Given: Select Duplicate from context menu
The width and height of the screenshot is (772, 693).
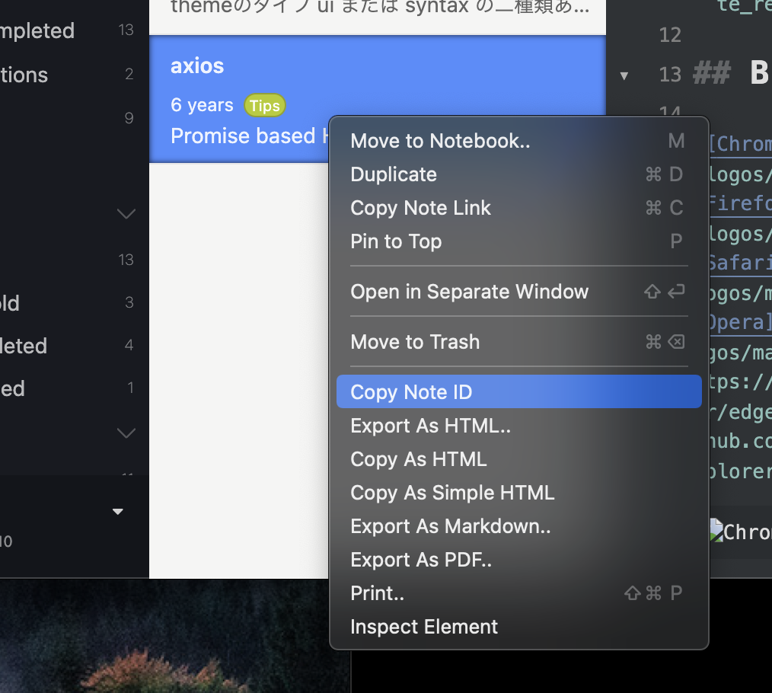Looking at the screenshot, I should [519, 174].
